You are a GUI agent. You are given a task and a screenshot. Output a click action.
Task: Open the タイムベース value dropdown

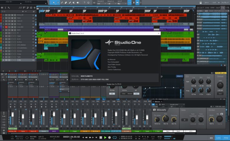pyautogui.click(x=111, y=4)
